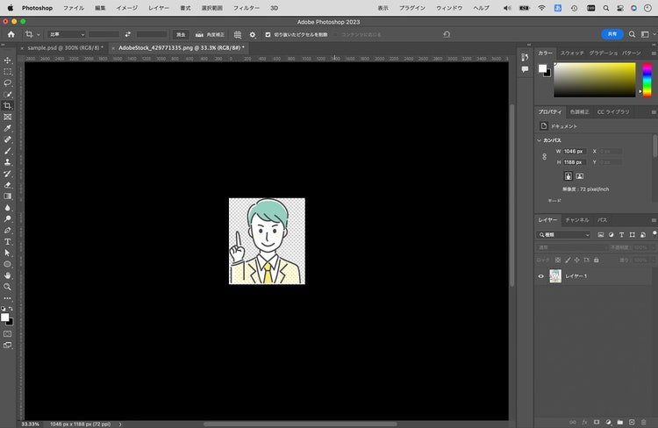Screen dimensions: 658x428
Task: Toggle shape layer filter
Action: [x=632, y=235]
